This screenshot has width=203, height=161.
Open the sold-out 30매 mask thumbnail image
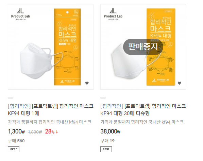click(143, 47)
